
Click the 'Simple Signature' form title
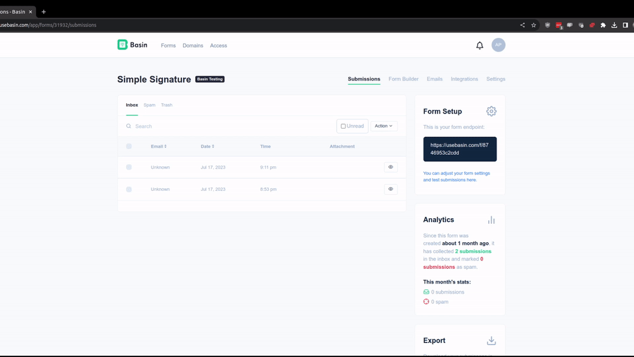pyautogui.click(x=154, y=79)
